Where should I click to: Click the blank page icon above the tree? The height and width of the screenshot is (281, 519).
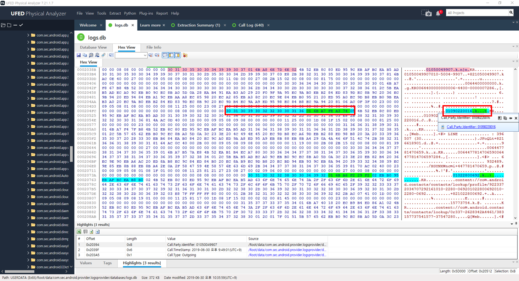click(9, 25)
